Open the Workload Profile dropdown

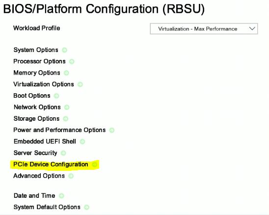(204, 29)
